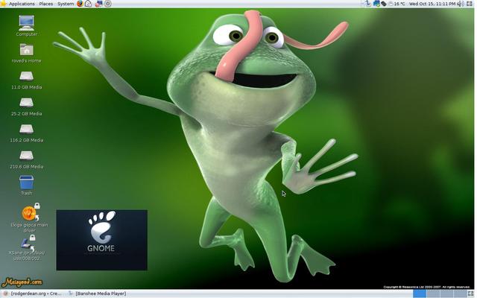Click the monitor launcher icon in top panel
Screen dimensions: 477x298
point(98,4)
